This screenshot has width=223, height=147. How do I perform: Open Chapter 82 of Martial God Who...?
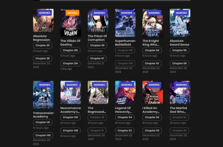click(x=179, y=130)
